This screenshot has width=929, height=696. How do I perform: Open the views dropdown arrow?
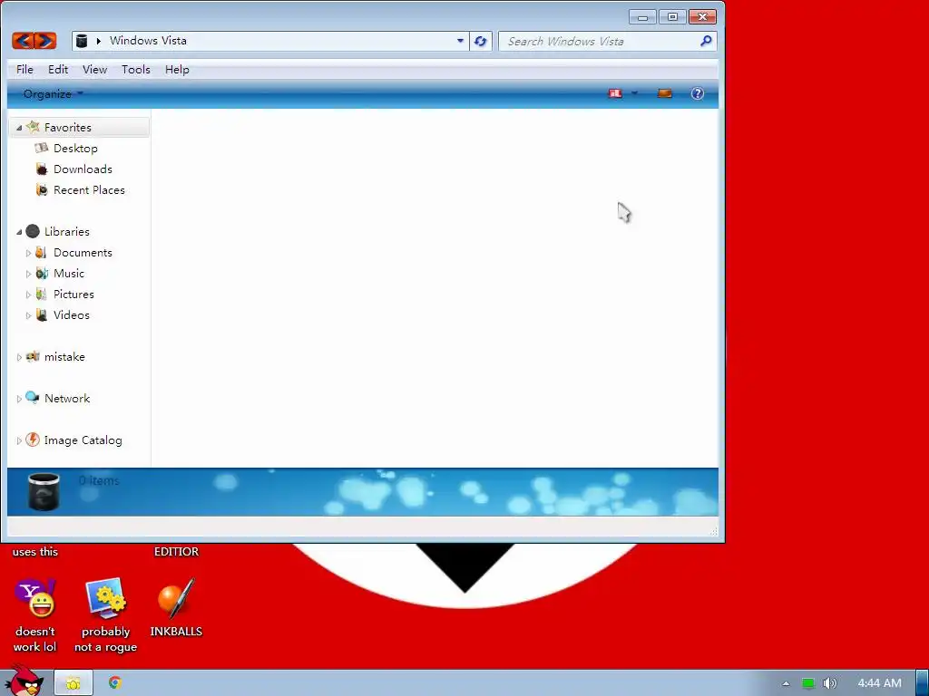634,93
